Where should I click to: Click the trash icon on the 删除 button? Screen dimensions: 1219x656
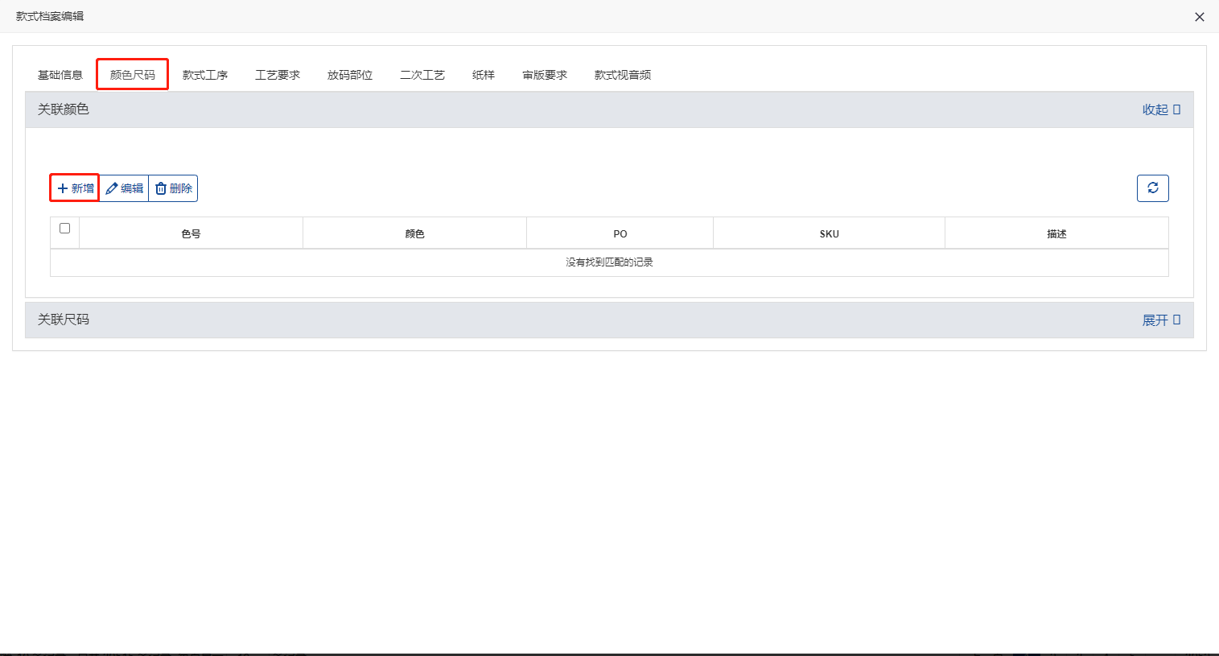[160, 188]
